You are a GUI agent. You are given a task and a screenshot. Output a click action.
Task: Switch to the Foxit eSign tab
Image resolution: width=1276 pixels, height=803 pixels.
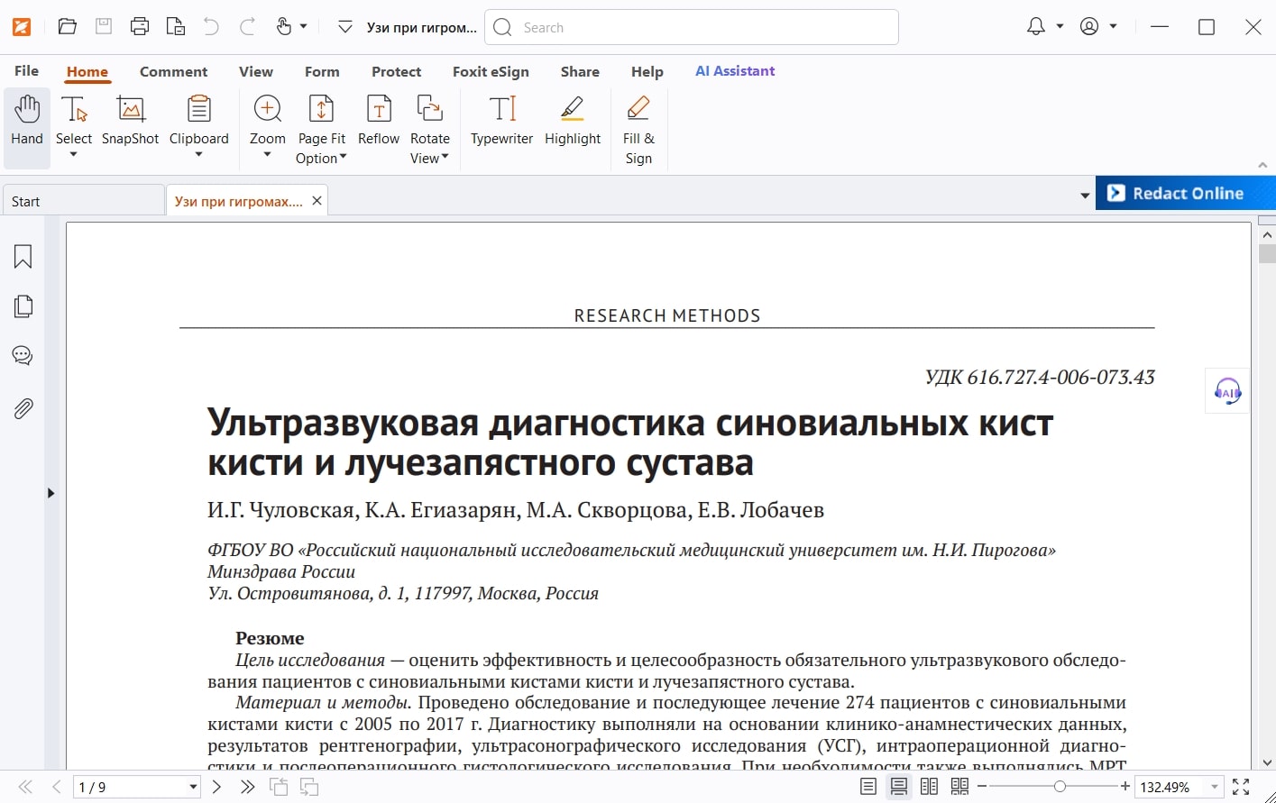(491, 71)
